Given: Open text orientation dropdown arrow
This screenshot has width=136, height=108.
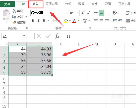Looking at the screenshot, I should coord(118,13).
